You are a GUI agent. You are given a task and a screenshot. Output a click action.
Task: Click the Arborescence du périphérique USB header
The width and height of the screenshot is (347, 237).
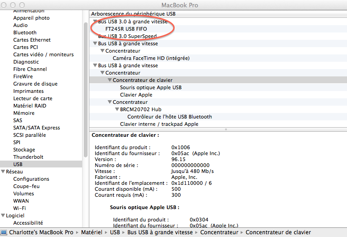click(x=133, y=14)
